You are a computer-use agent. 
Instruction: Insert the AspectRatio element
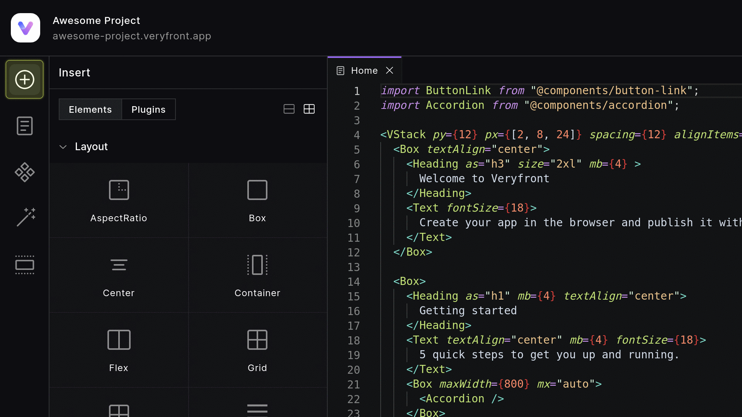pos(119,200)
